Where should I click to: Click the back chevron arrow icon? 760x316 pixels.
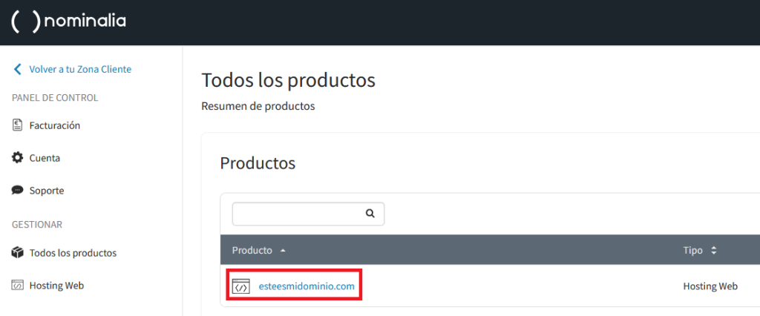coord(18,69)
